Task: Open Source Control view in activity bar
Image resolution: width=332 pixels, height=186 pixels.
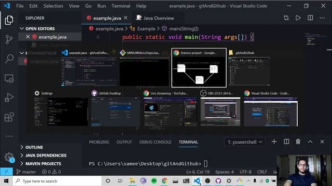Action: point(9,39)
